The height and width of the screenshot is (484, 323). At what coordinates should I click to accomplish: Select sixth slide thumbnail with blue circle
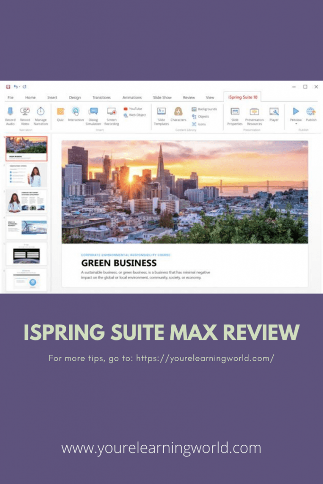(x=26, y=280)
